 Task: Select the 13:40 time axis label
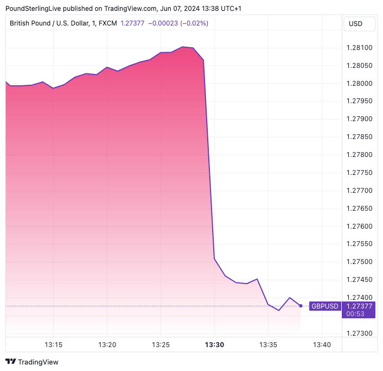pyautogui.click(x=322, y=344)
